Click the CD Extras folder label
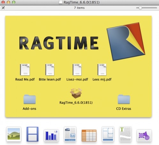The height and width of the screenshot is (145, 159). coord(124,109)
